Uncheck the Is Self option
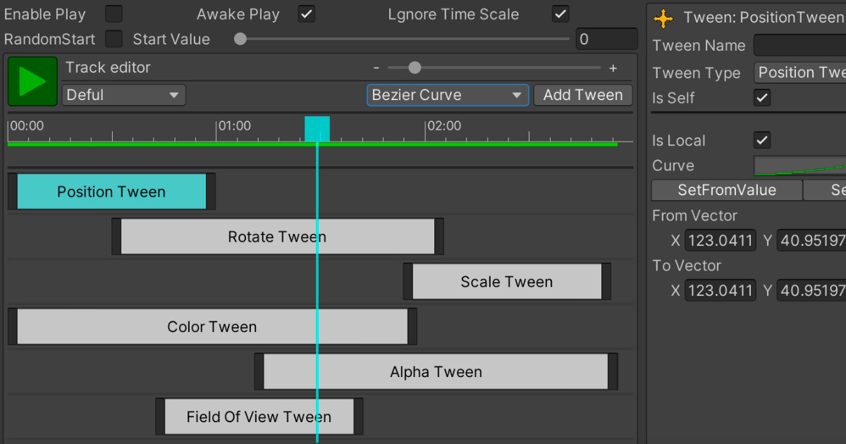The image size is (846, 444). coord(763,98)
